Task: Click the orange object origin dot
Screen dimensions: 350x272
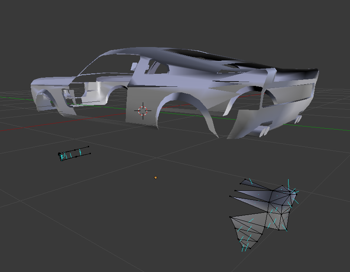Action: click(x=156, y=177)
